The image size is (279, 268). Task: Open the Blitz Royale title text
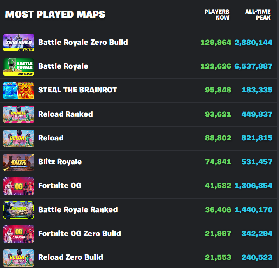click(x=60, y=162)
